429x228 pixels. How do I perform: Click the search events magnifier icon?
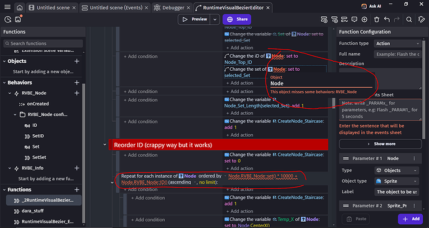point(409,19)
